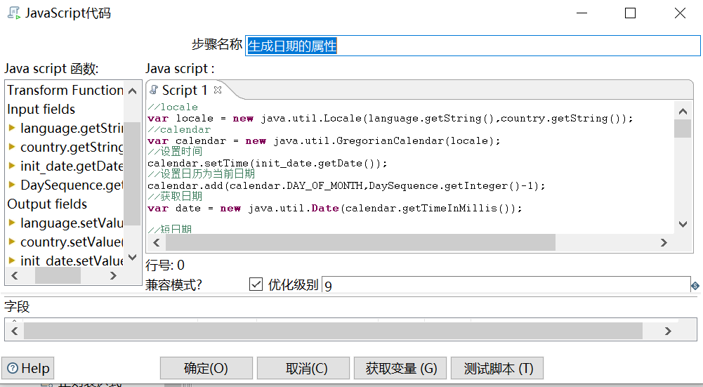Click the '//设置日历为当前日期' comment line

pos(202,174)
